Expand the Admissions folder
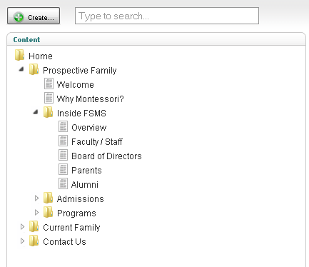 (36, 198)
